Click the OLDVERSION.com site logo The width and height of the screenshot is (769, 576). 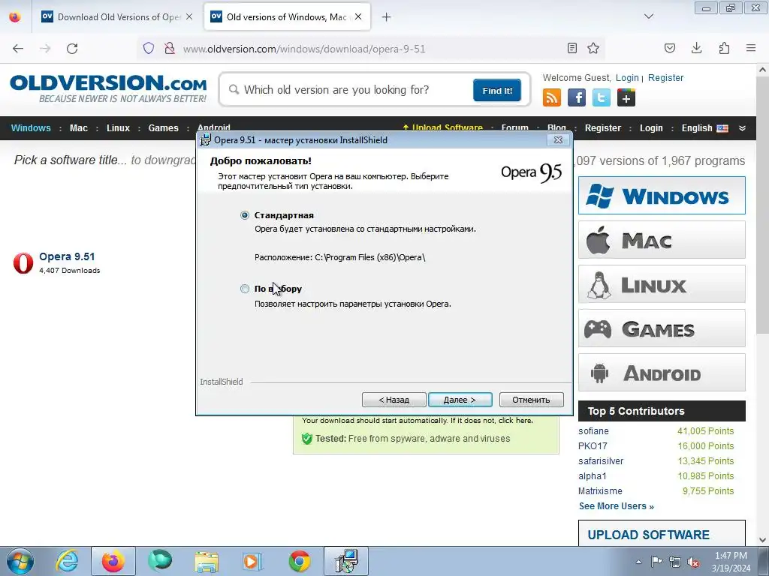tap(108, 88)
